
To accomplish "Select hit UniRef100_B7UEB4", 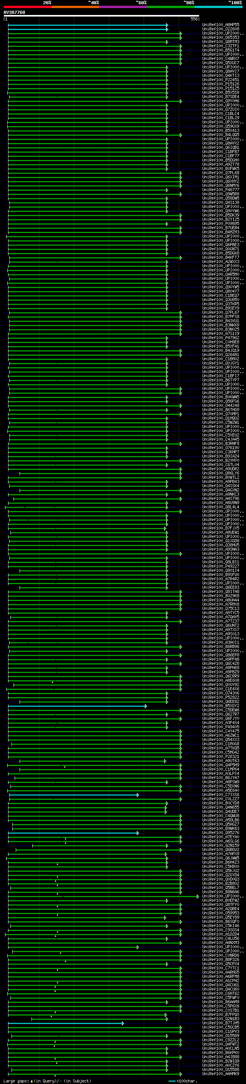I will (x=221, y=228).
